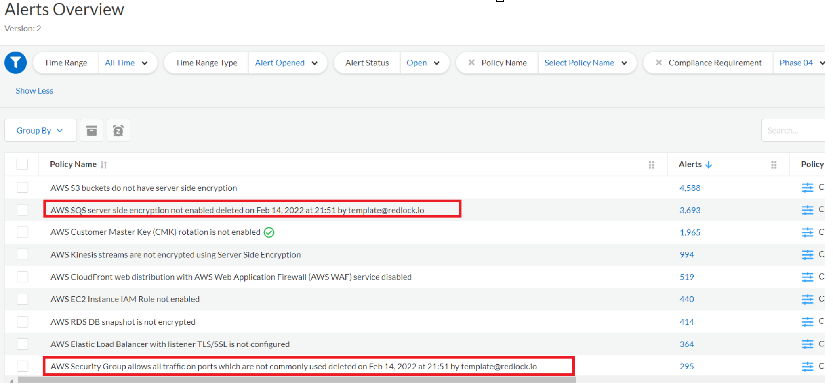
Task: Click 'AWS CloudFront web distribution' policy name text
Action: point(231,277)
